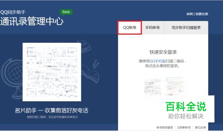This screenshot has height=131, width=223.
Task: Click the 通讯录管理中心 title
Action: click(x=32, y=21)
